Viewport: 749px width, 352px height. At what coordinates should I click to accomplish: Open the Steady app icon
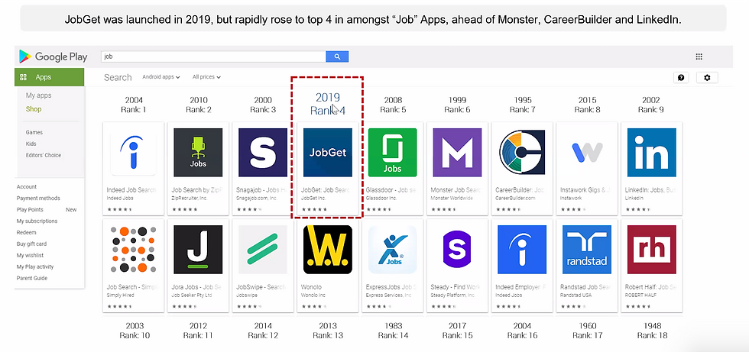coord(457,250)
